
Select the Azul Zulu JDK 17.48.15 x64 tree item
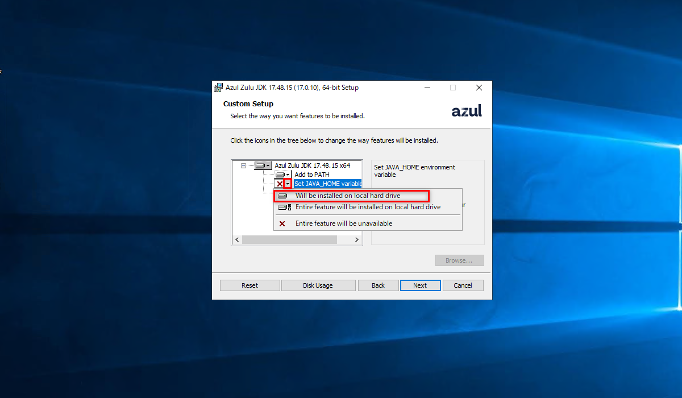coord(313,165)
